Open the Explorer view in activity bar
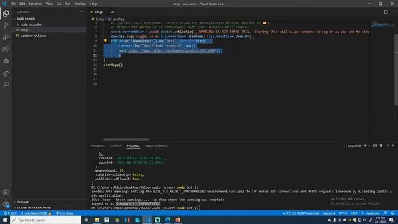 (6, 13)
